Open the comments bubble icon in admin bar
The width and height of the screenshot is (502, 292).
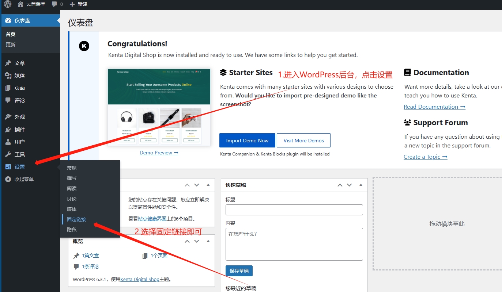54,4
